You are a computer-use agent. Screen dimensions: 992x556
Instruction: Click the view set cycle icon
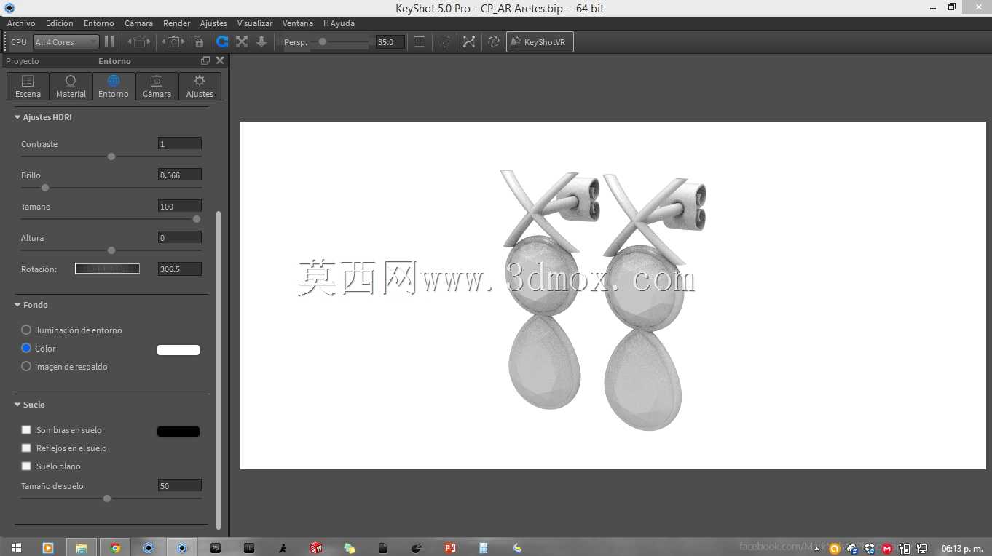coord(138,41)
